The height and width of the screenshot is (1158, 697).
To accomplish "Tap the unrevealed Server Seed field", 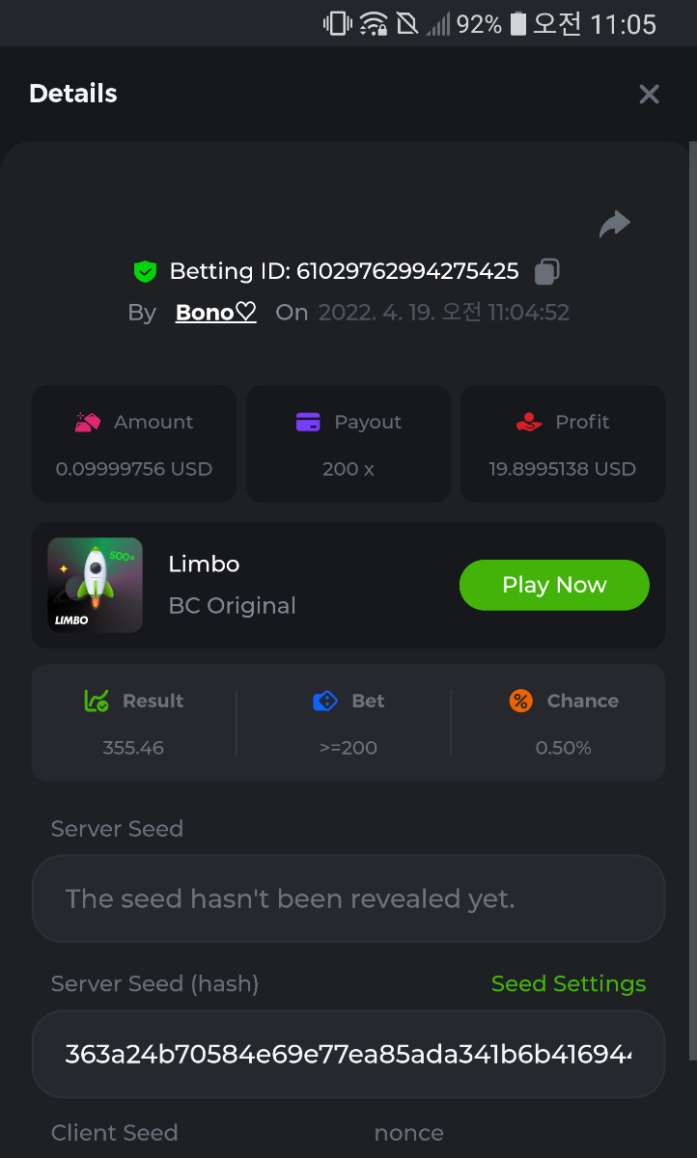I will [x=348, y=898].
